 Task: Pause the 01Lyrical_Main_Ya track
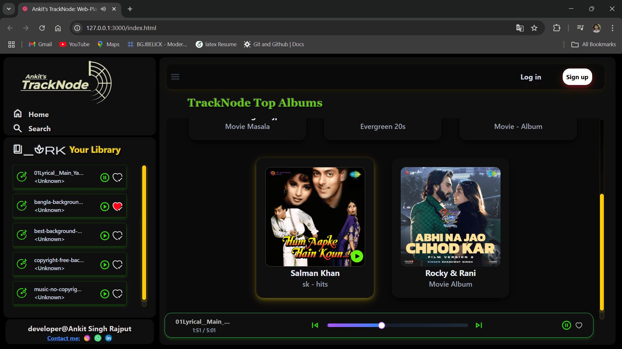(x=105, y=177)
